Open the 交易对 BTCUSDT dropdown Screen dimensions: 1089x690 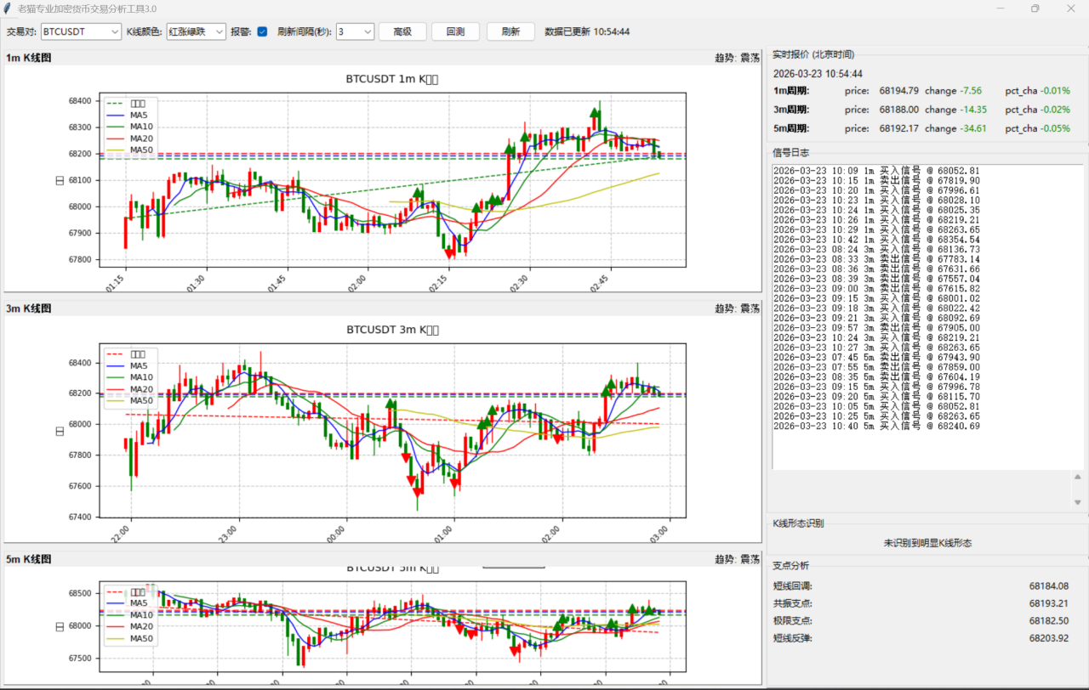[82, 31]
